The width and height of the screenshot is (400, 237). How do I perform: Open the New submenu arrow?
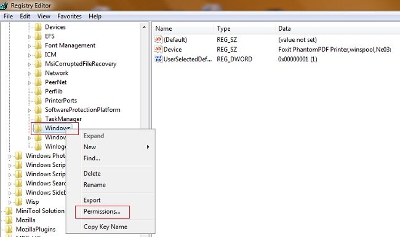[148, 147]
